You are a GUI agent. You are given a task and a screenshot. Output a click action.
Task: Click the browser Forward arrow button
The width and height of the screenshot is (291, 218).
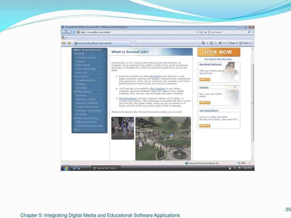[x=69, y=32]
